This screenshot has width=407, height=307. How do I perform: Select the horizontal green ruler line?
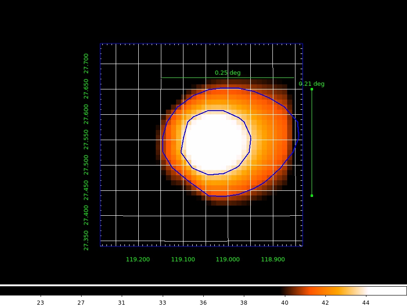point(228,77)
